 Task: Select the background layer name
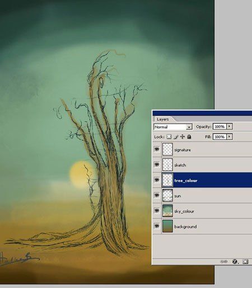tap(185, 226)
